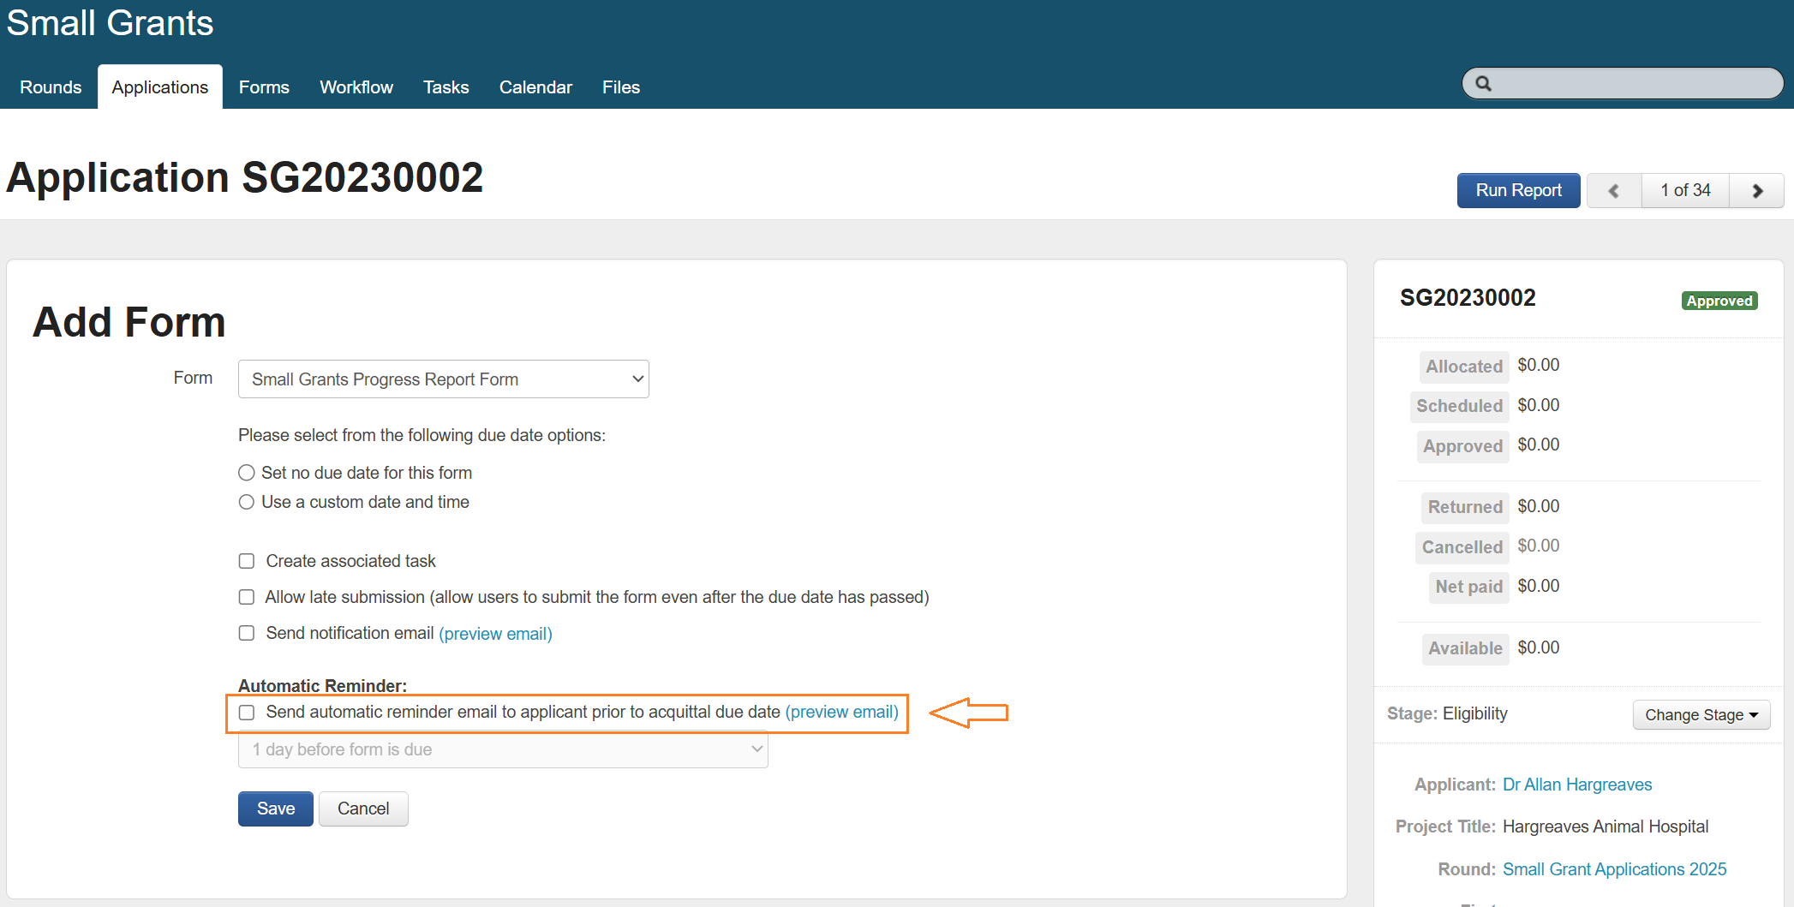Open the Change Stage dropdown
Image resolution: width=1794 pixels, height=907 pixels.
1701,715
